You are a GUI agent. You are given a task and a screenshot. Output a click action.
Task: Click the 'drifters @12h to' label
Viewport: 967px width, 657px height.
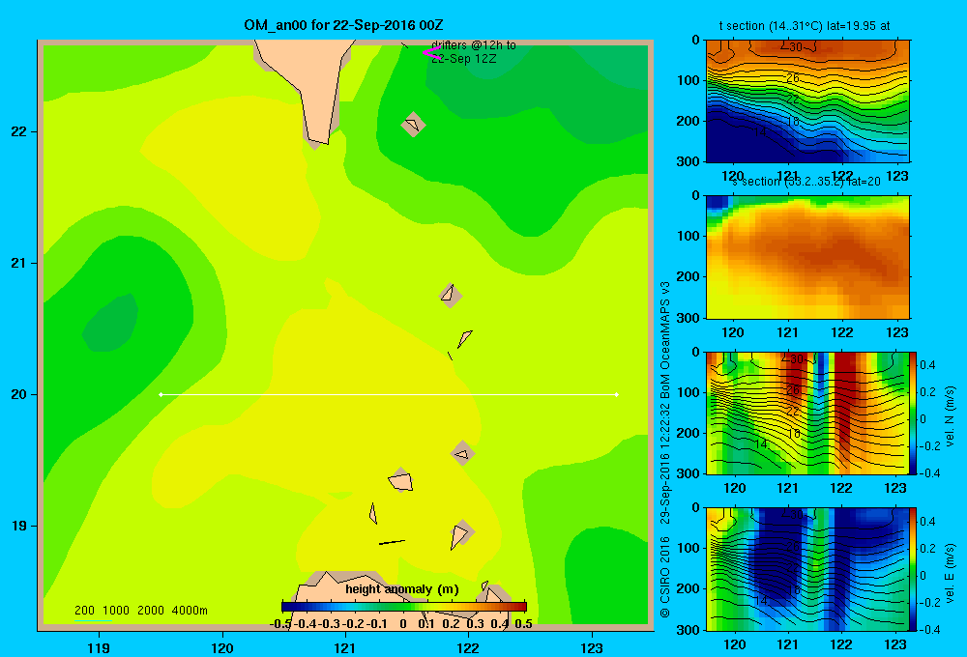tap(474, 45)
